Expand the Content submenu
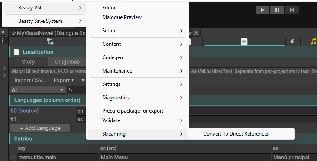The height and width of the screenshot is (161, 317). (x=137, y=44)
